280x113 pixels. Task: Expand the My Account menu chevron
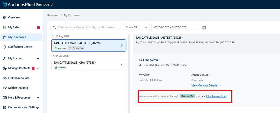point(38,58)
